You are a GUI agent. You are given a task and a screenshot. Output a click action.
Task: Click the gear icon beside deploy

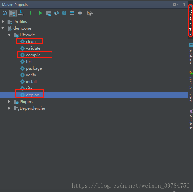23,95
